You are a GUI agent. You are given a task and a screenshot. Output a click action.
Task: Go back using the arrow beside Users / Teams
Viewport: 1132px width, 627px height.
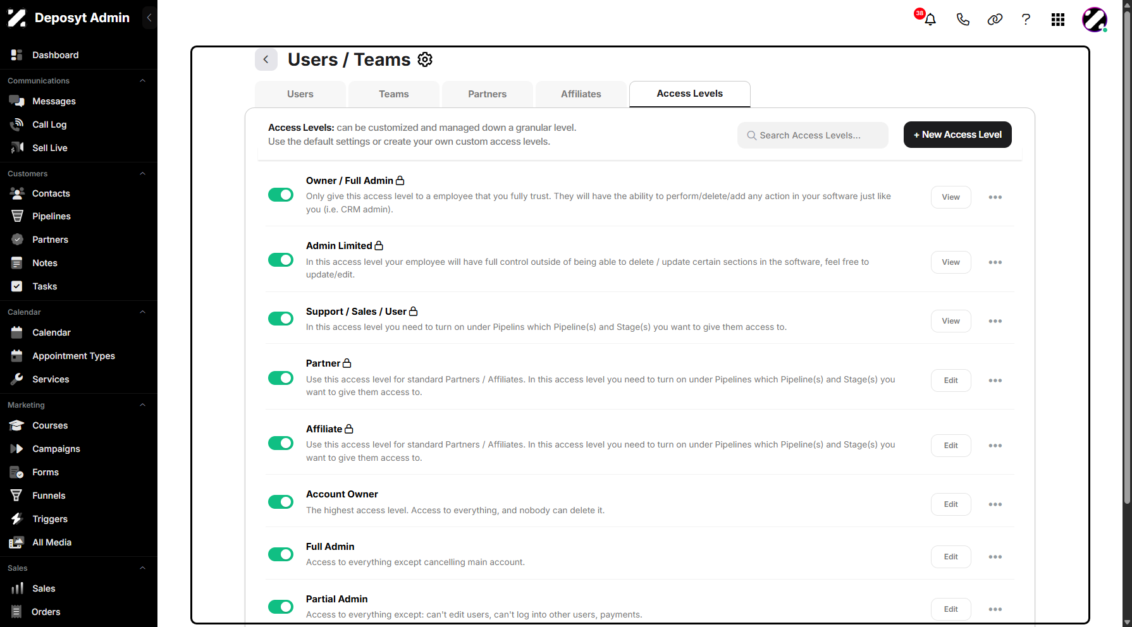point(266,59)
